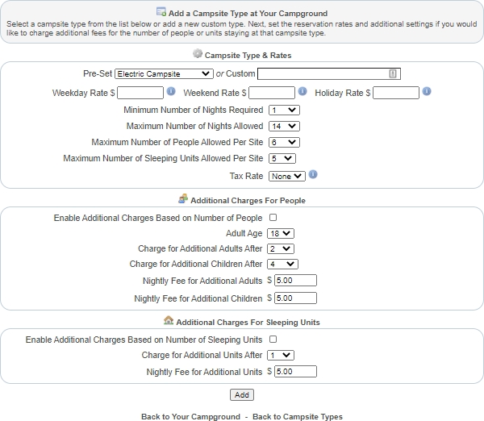The width and height of the screenshot is (484, 421).
Task: Click the gear icon by Campsite Type & Rates
Action: [198, 54]
